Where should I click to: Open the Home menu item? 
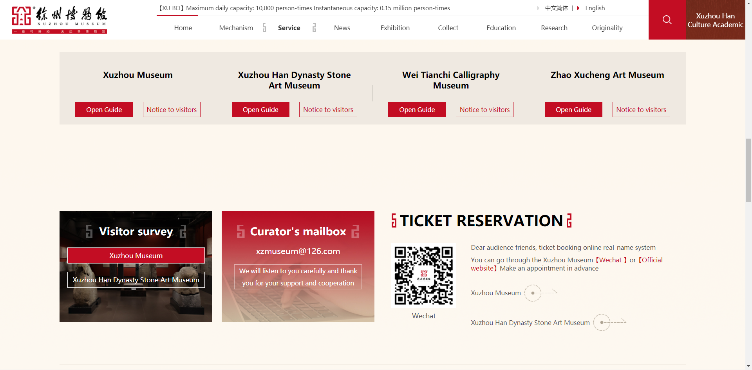pyautogui.click(x=183, y=28)
